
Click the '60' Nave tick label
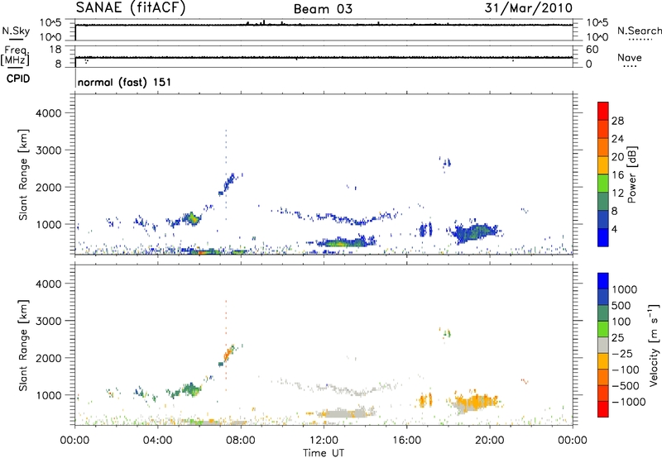[592, 50]
